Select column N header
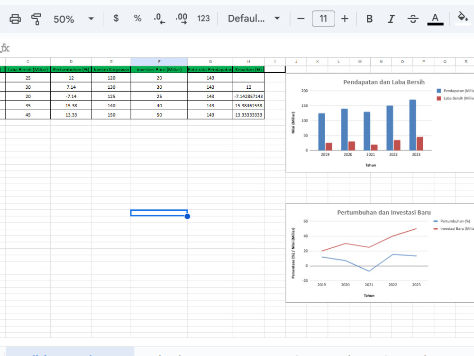The height and width of the screenshot is (356, 474). pyautogui.click(x=381, y=61)
